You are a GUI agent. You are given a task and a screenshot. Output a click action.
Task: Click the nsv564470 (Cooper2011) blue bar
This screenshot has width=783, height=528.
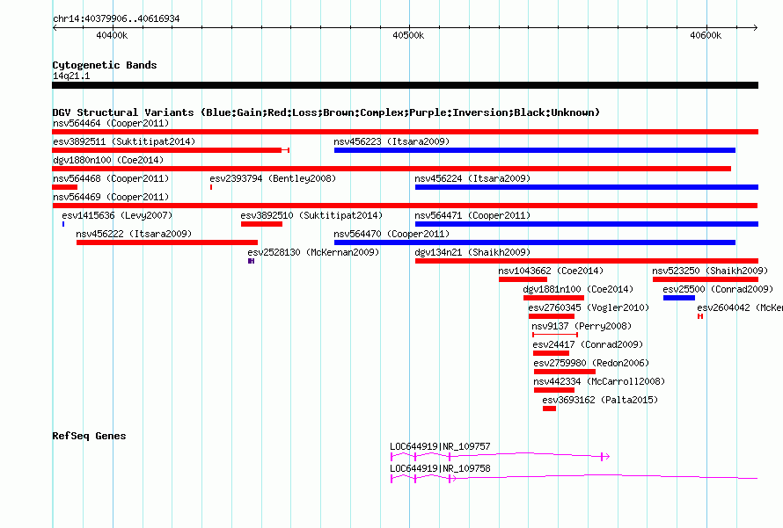point(535,242)
